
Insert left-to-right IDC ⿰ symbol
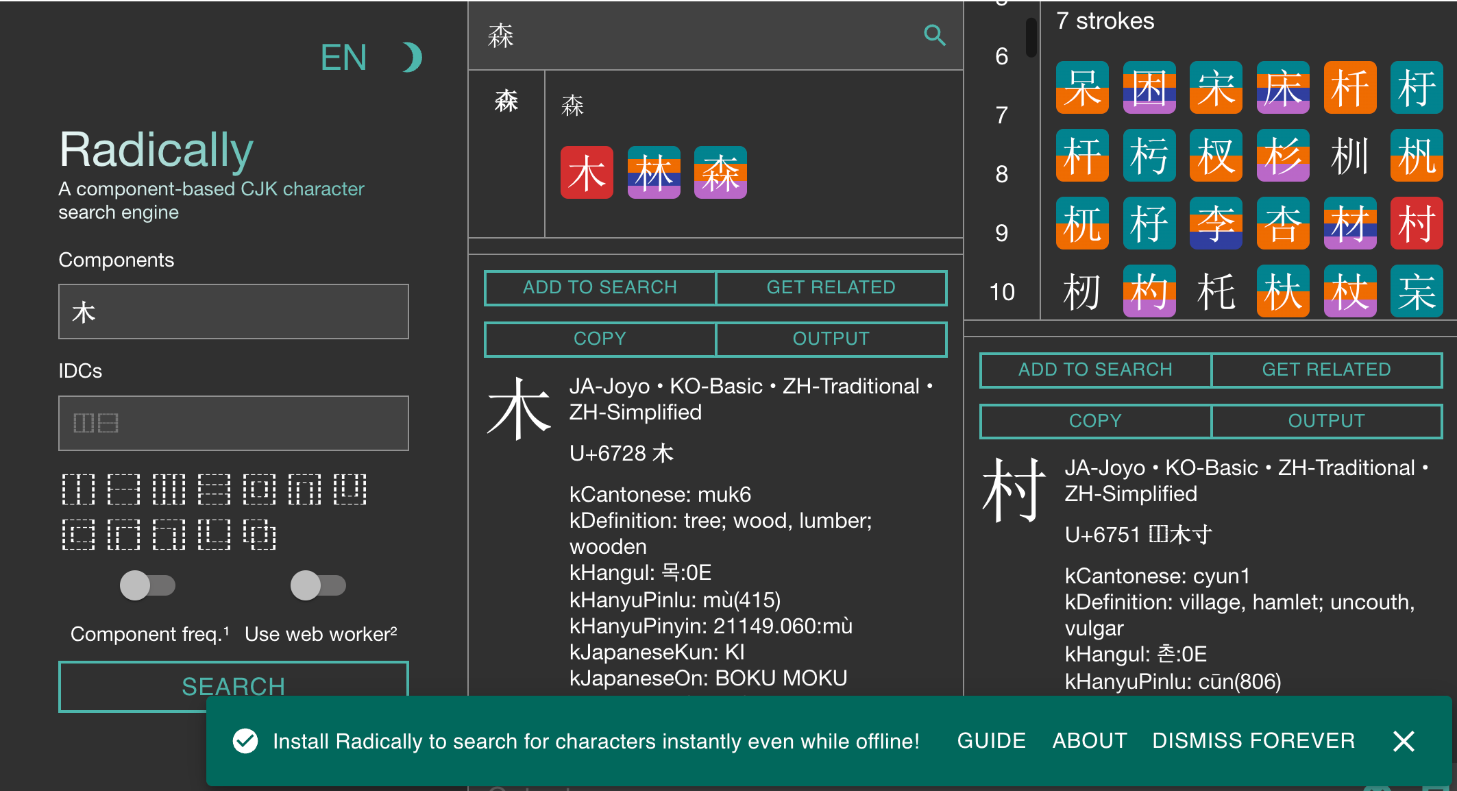[79, 489]
